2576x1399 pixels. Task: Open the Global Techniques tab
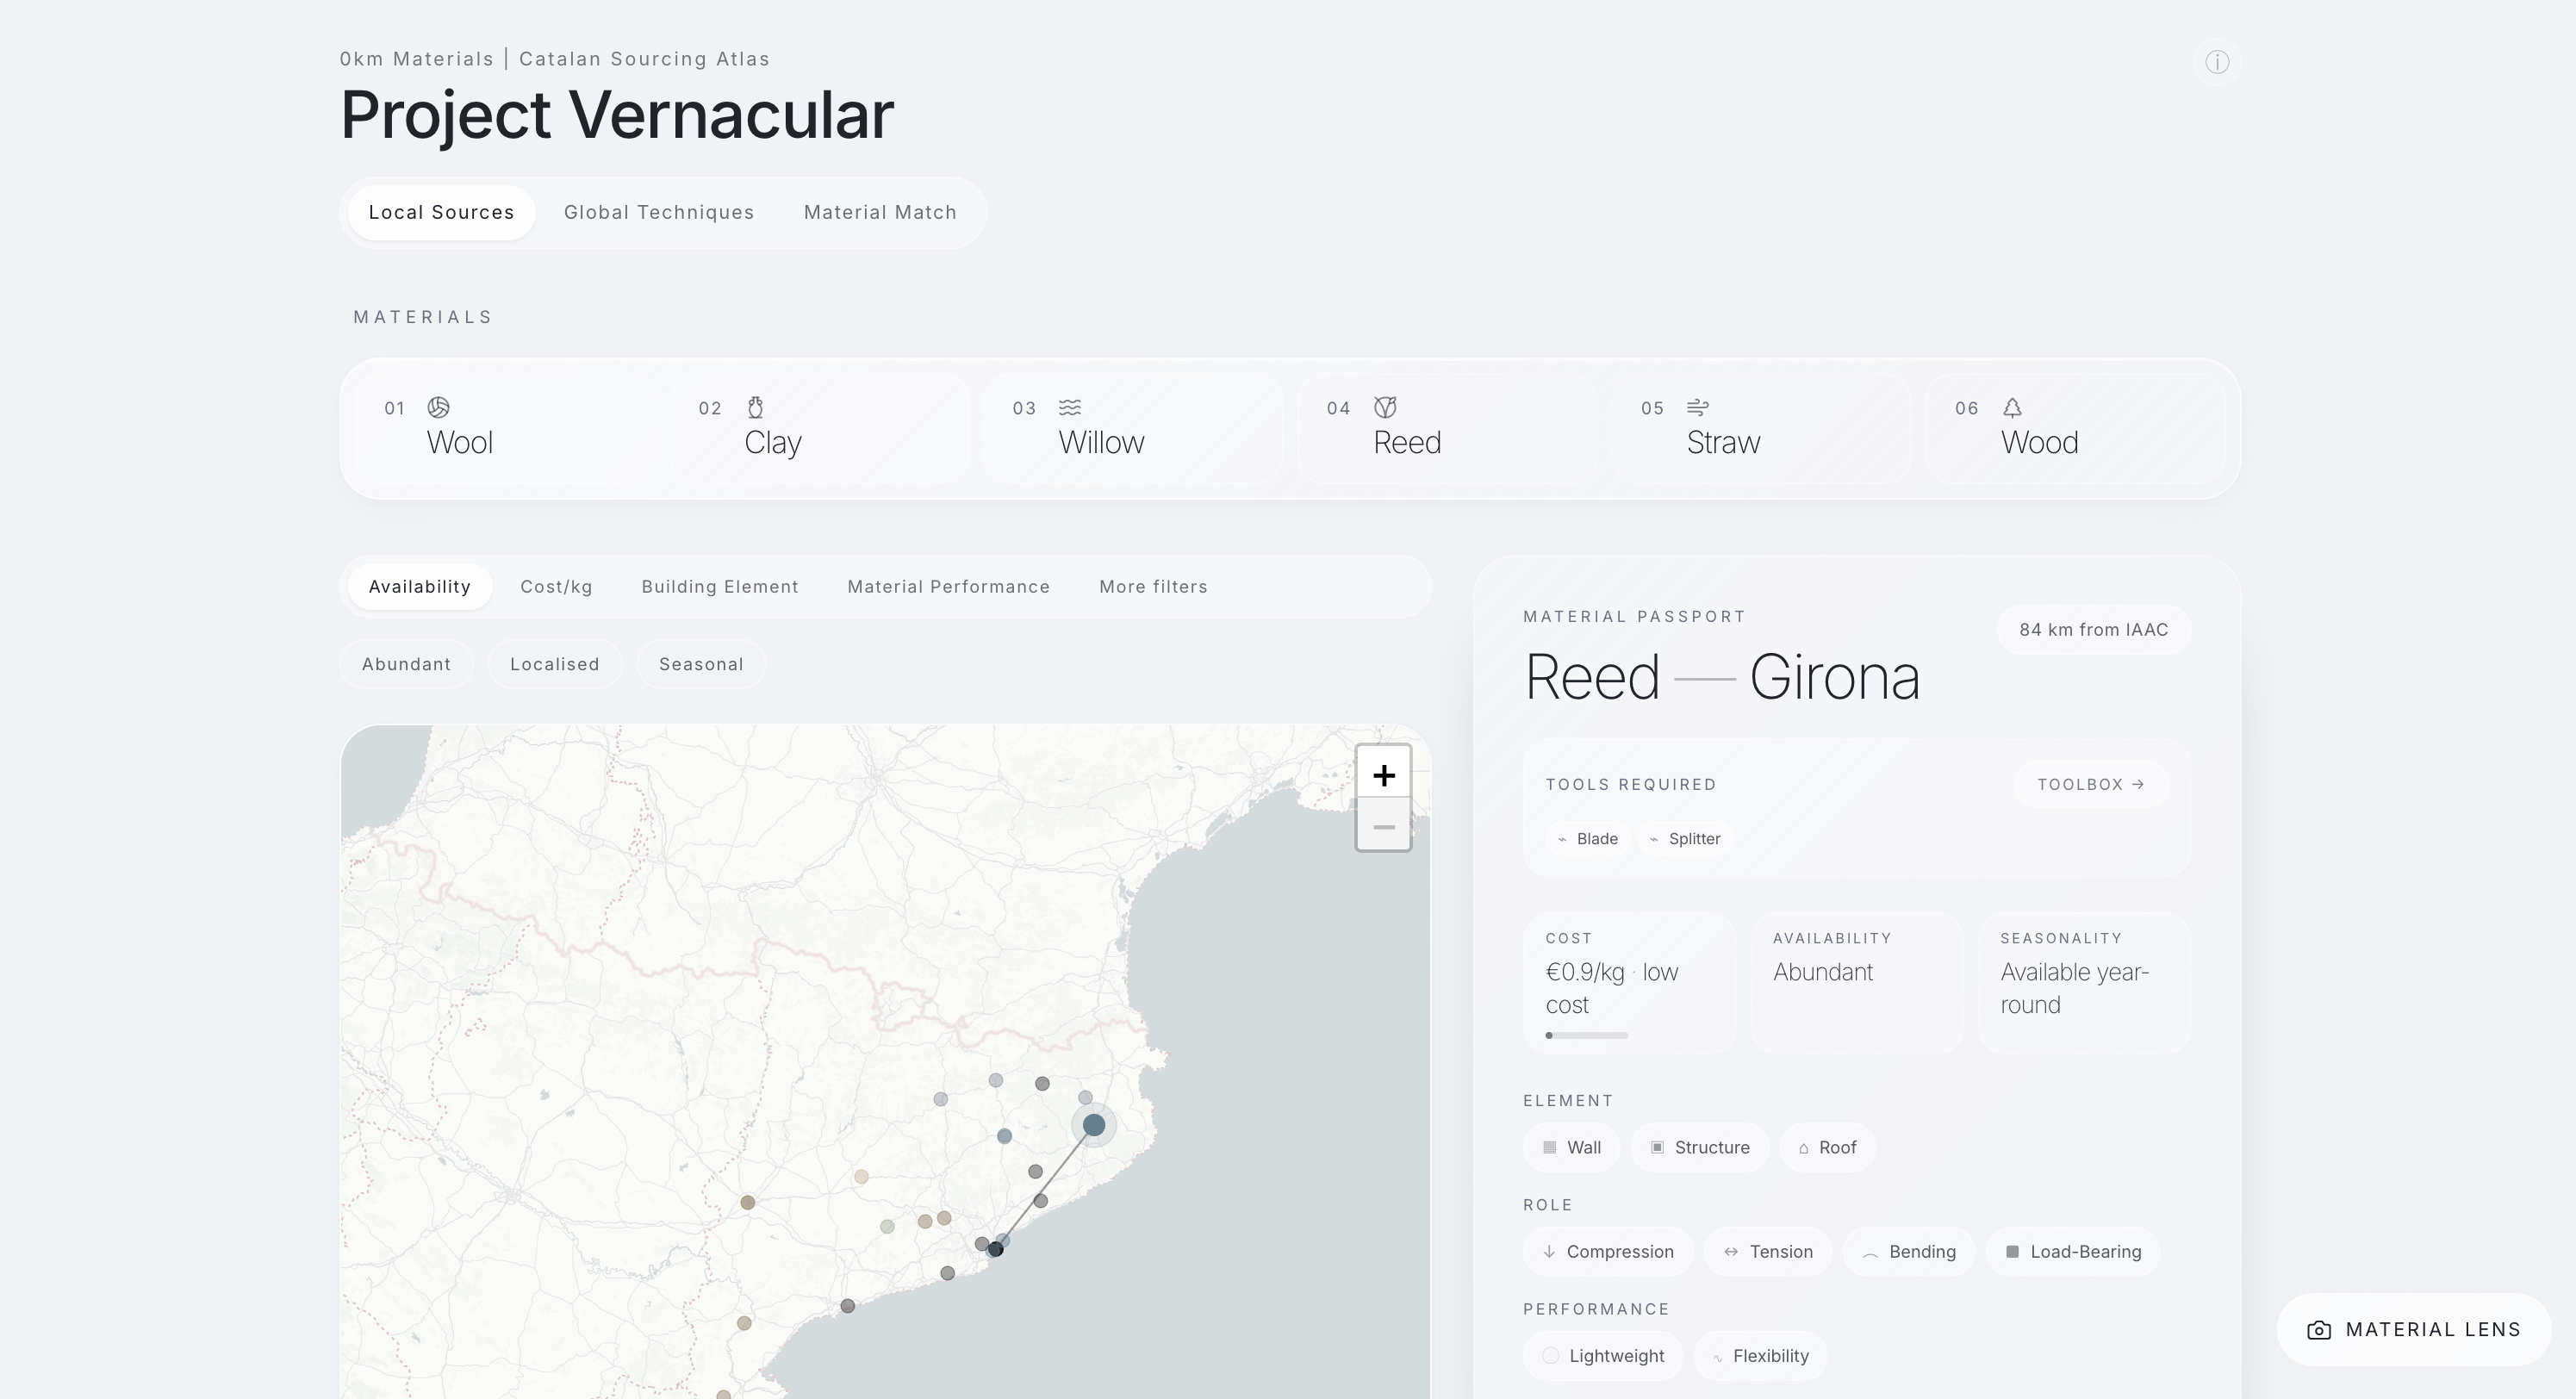(659, 212)
